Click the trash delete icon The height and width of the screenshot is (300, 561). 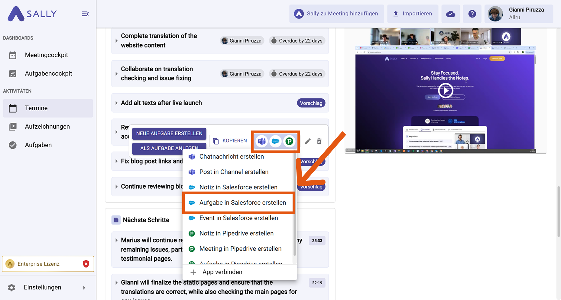pos(319,141)
